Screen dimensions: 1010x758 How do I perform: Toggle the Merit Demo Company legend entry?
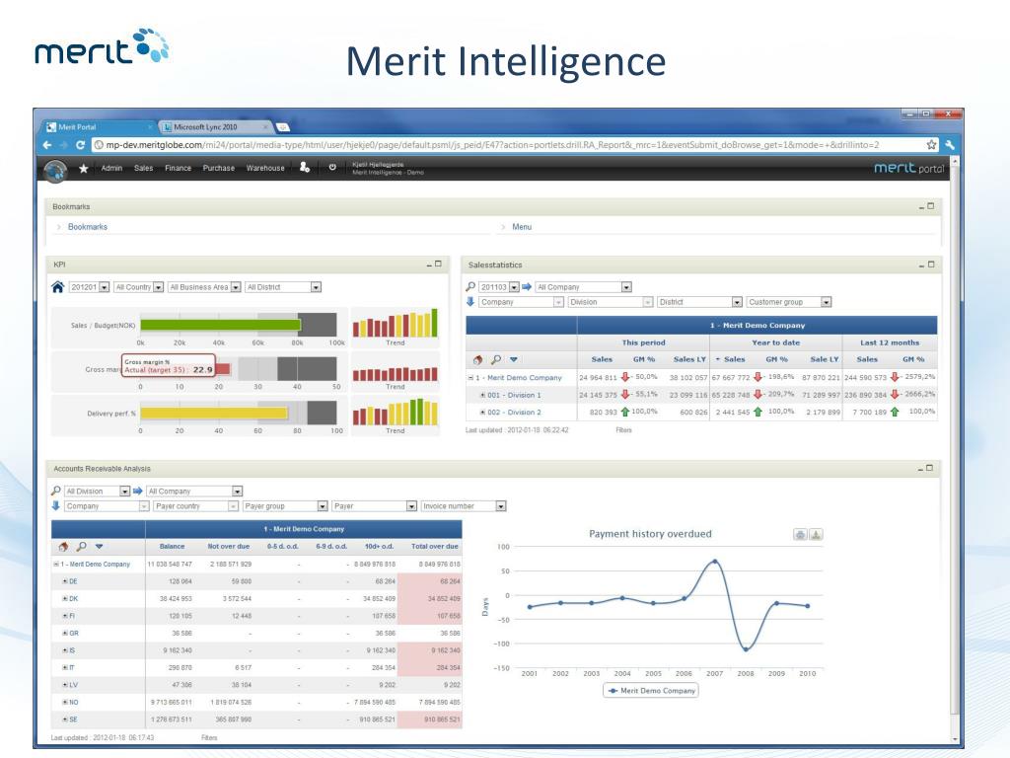651,690
